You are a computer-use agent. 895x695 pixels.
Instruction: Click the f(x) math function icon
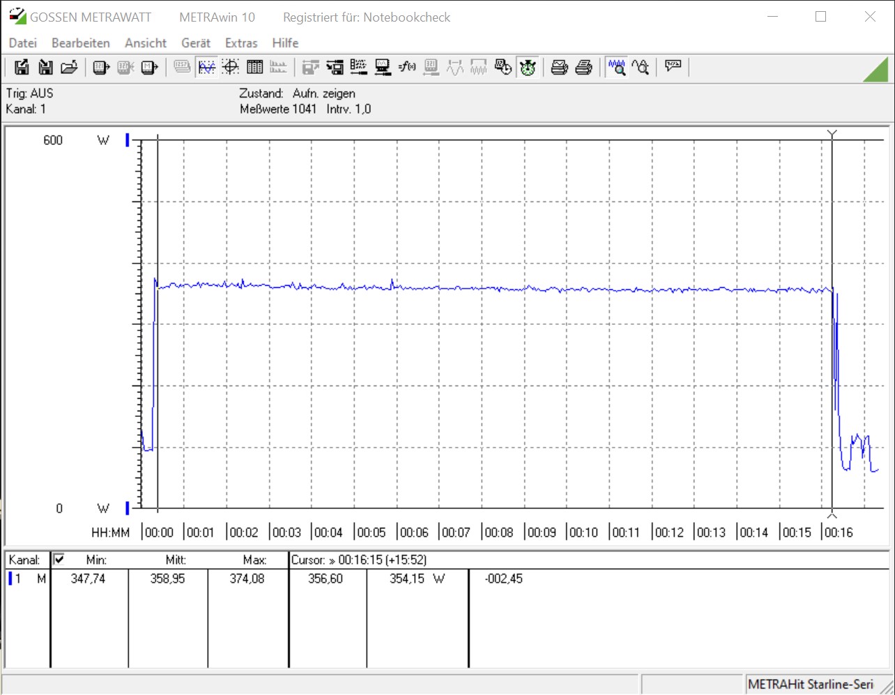point(407,67)
